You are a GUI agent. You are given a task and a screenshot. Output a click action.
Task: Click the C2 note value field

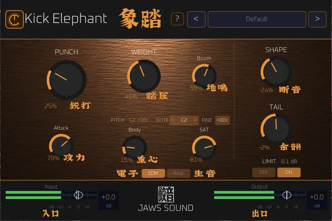point(184,120)
